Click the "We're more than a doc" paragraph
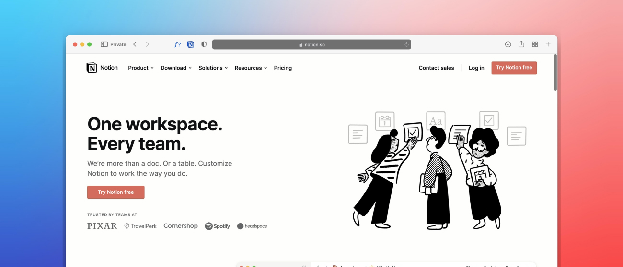 pos(160,168)
